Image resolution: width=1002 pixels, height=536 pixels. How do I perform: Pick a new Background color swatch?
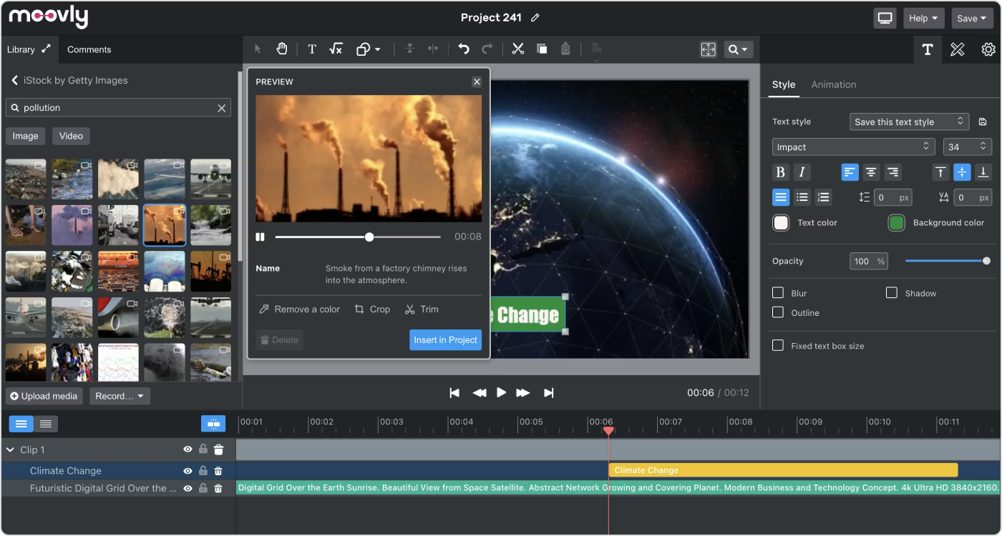coord(896,222)
